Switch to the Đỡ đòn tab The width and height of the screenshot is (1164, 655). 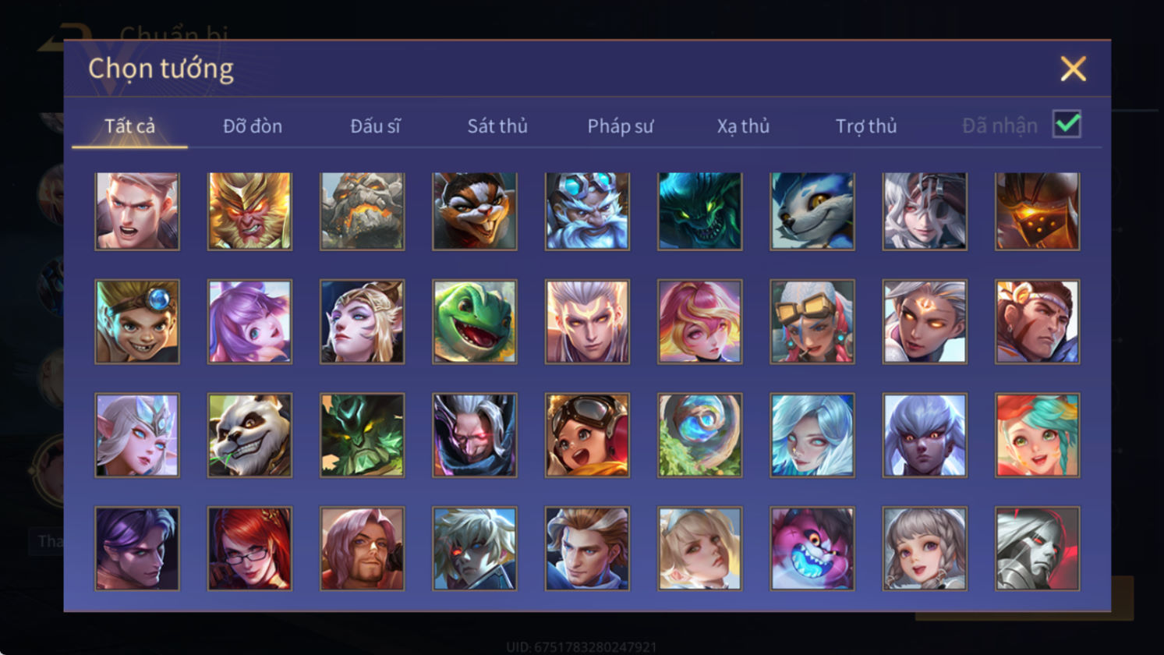(253, 126)
